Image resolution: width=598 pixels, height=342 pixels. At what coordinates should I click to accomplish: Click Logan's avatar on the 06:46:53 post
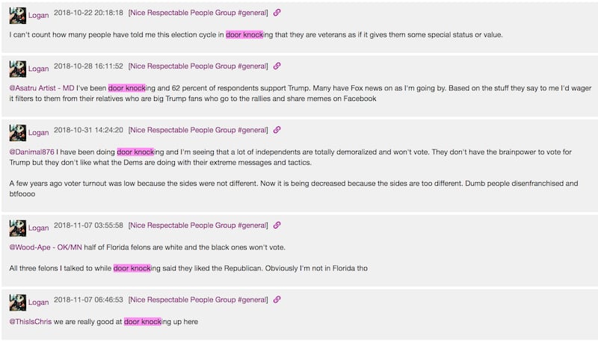point(17,302)
